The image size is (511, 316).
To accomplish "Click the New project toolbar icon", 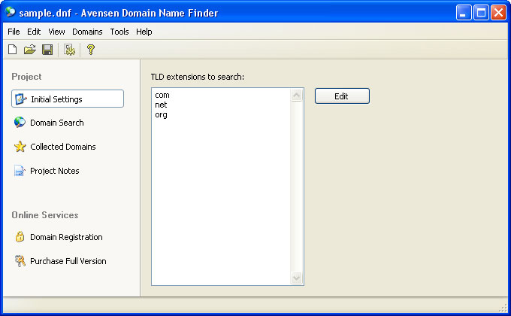I will 12,50.
